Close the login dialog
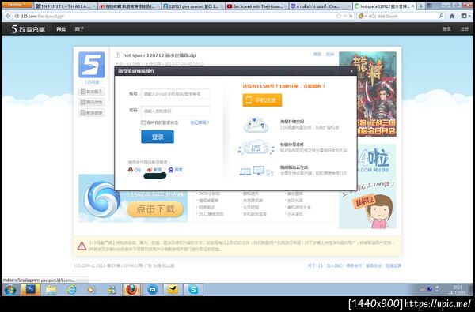Screen dimensions: 475x312 pyautogui.click(x=351, y=71)
